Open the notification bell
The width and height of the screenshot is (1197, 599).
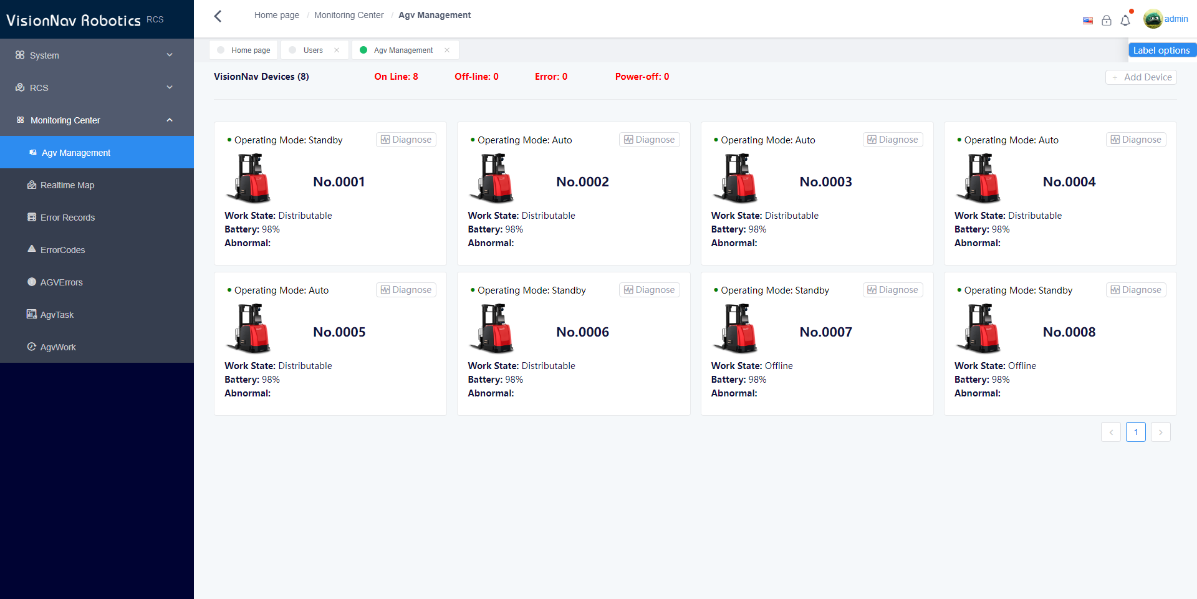click(x=1125, y=21)
